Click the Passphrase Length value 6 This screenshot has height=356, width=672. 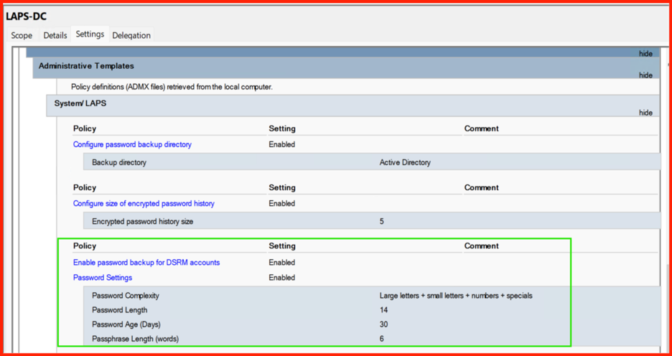pyautogui.click(x=381, y=339)
